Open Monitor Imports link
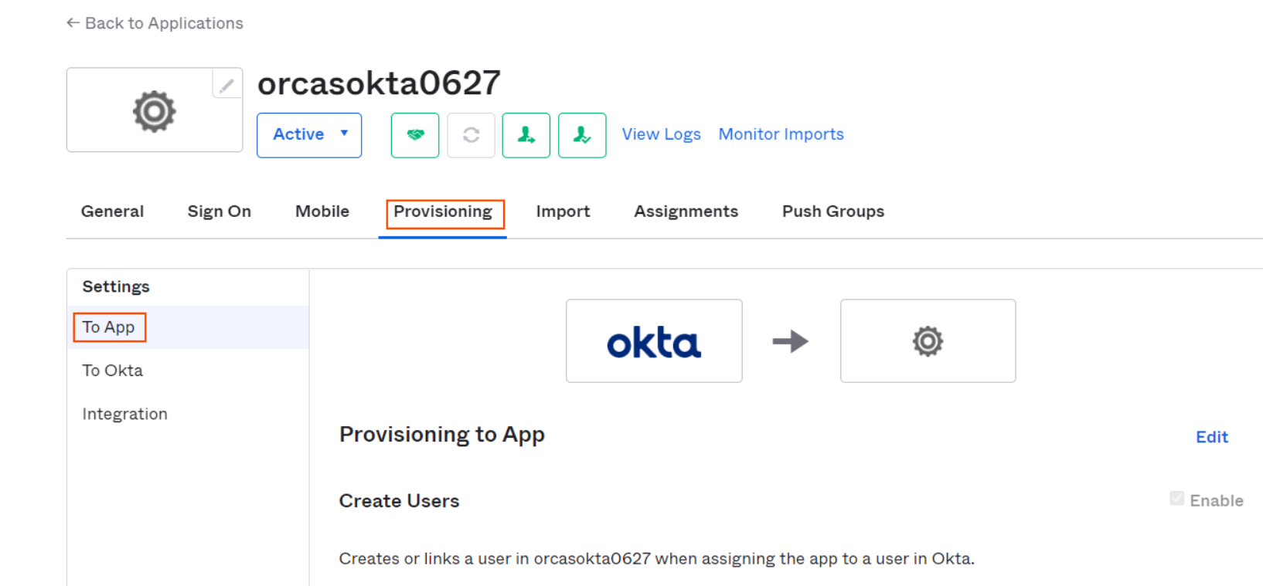This screenshot has width=1263, height=586. pos(781,134)
